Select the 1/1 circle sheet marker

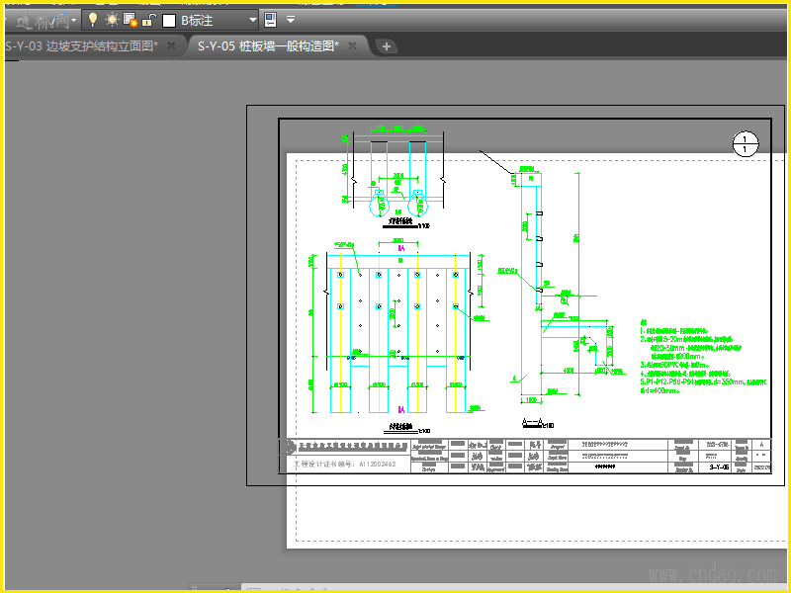746,144
